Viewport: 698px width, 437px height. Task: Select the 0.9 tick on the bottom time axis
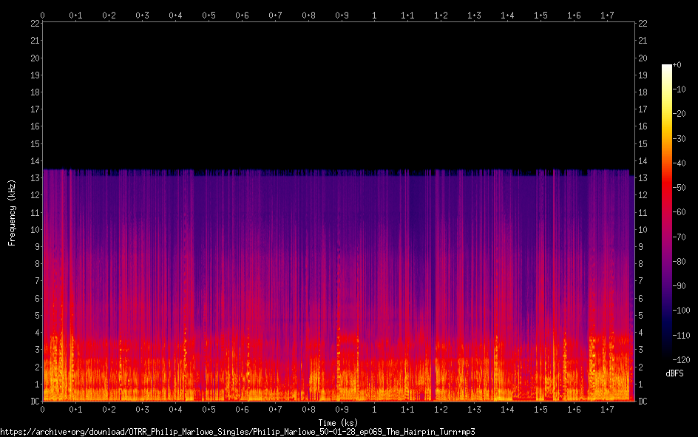click(342, 410)
